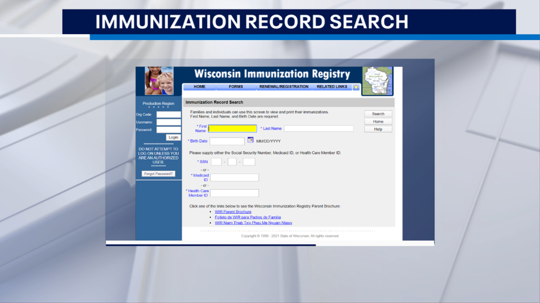Viewport: 540px width, 303px height.
Task: Click into the Health Care Member ID field
Action: 234,193
